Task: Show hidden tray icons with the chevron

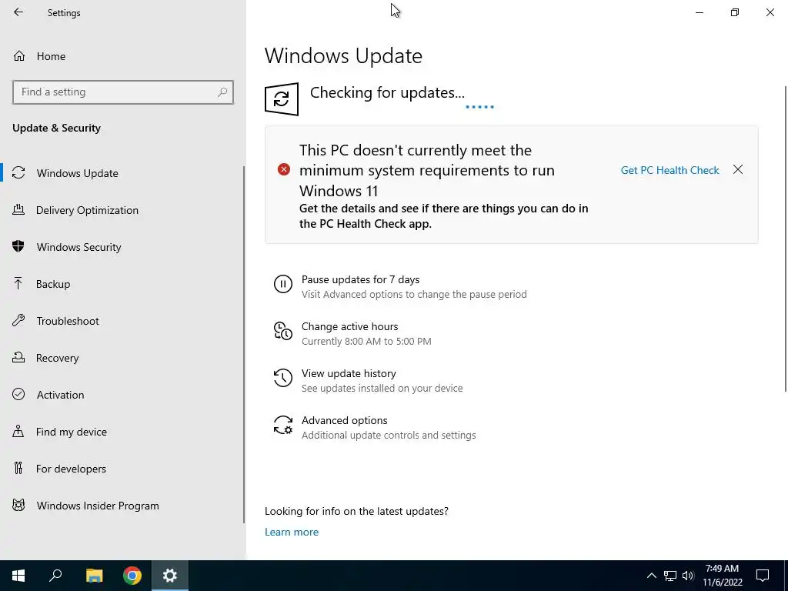Action: 651,576
